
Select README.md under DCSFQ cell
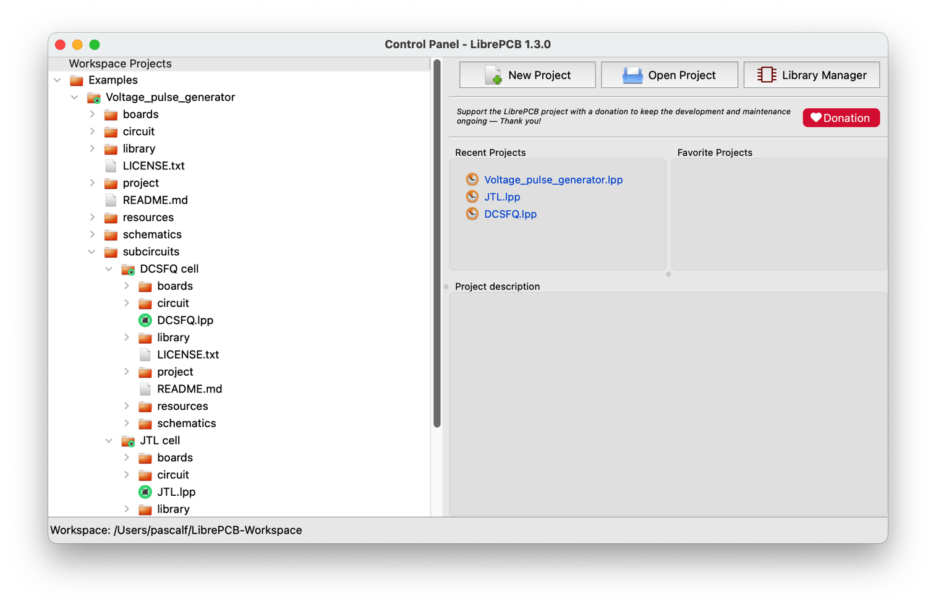click(x=189, y=389)
